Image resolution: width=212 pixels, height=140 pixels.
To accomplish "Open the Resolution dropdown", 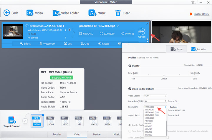I will (155, 107).
